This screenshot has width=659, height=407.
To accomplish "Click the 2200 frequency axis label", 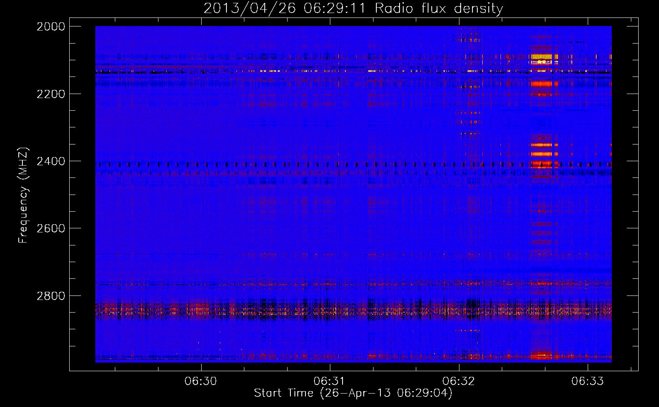I will click(51, 94).
